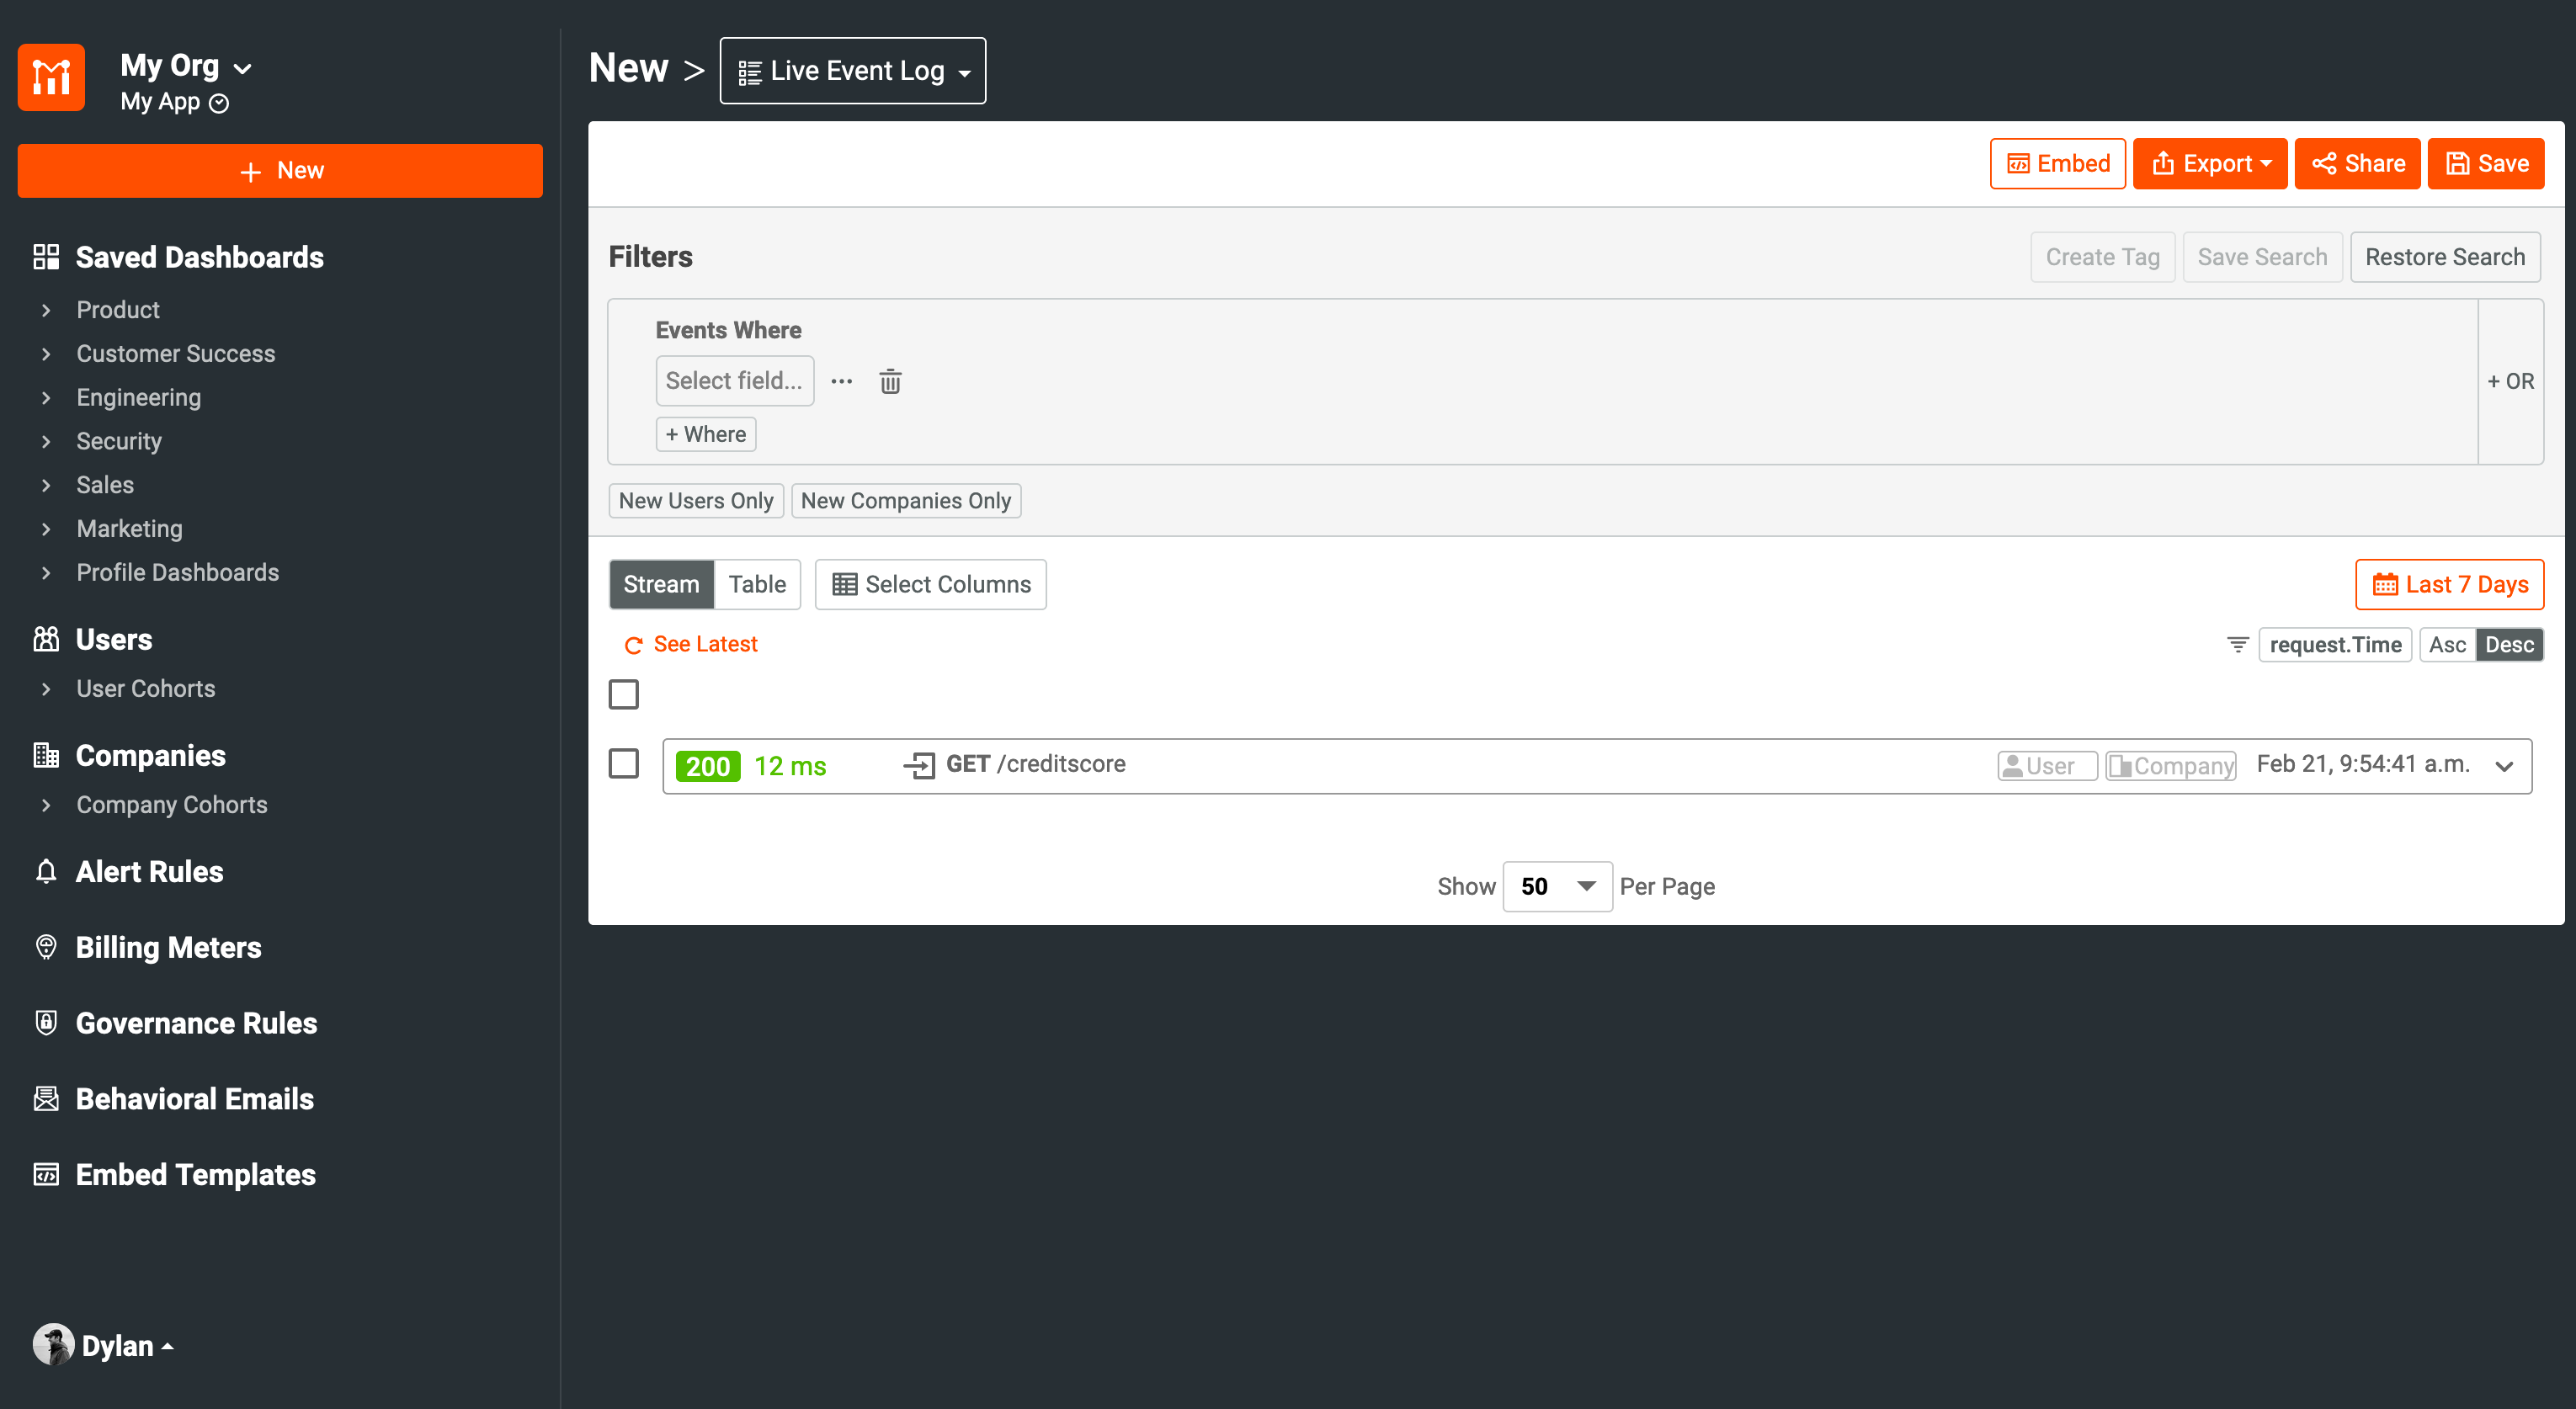2576x1409 pixels.
Task: Open Billing Meters via its meter icon
Action: tap(46, 947)
